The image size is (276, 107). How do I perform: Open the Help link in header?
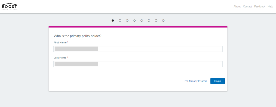[270, 6]
